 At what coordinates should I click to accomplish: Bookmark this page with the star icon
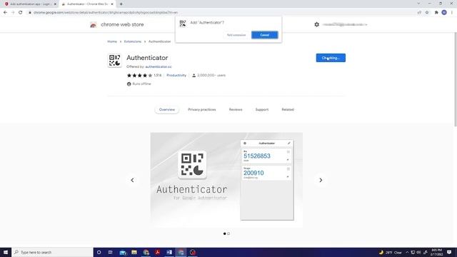tap(427, 13)
